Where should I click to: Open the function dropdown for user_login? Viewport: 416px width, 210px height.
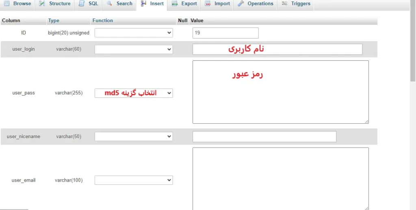click(134, 49)
